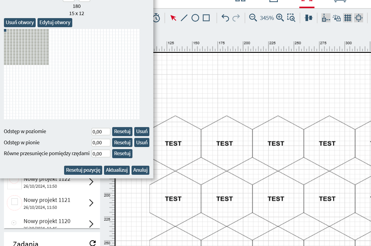The height and width of the screenshot is (246, 371).
Task: Remove Odstęp w pionie with Usuń
Action: click(142, 142)
